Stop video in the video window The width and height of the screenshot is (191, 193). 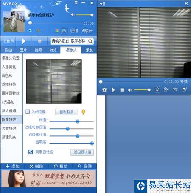(122, 90)
